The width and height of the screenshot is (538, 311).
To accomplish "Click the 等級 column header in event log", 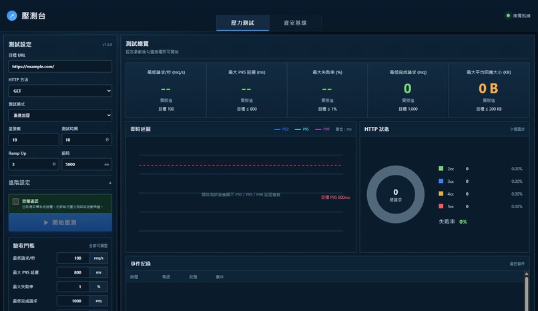I will [166, 277].
